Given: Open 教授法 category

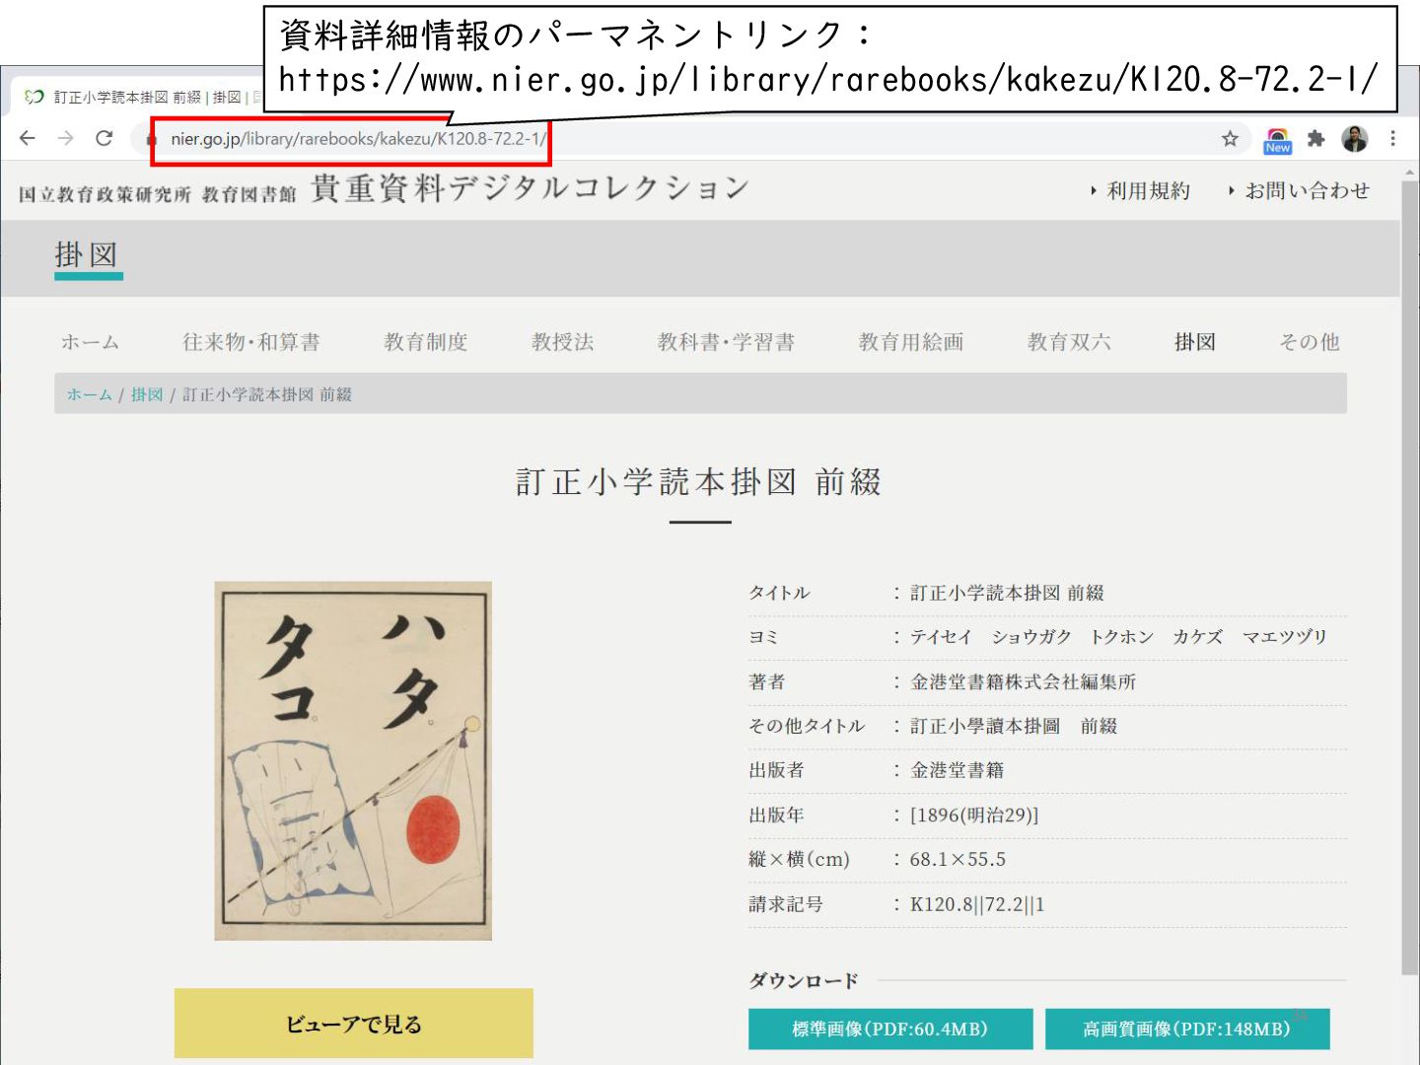Looking at the screenshot, I should click(x=563, y=342).
